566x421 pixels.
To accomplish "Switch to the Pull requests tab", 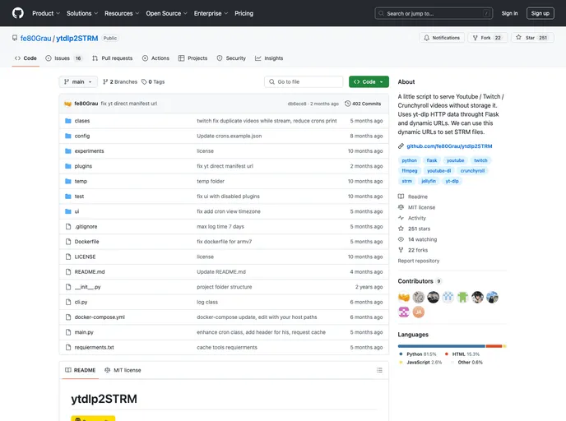I will tap(113, 58).
